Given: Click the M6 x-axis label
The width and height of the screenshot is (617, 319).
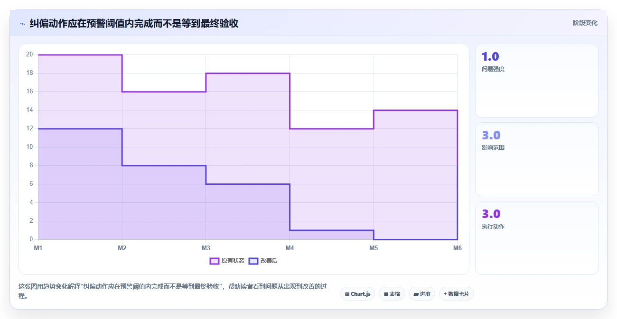Looking at the screenshot, I should (x=458, y=248).
